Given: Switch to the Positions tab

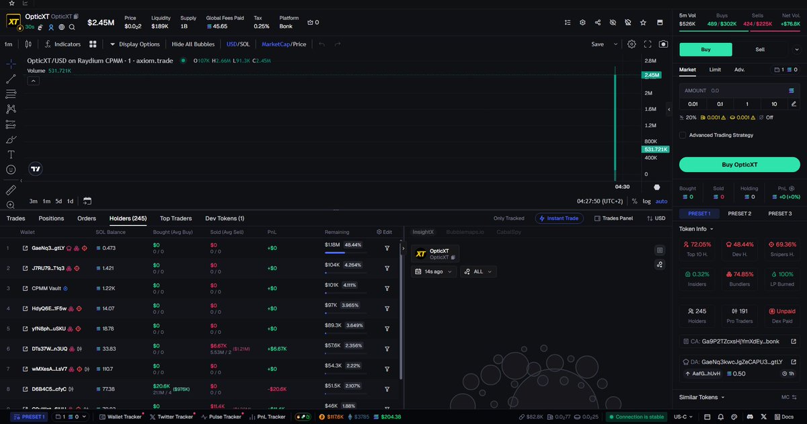Looking at the screenshot, I should pyautogui.click(x=51, y=218).
